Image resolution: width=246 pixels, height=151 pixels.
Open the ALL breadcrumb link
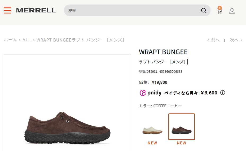[x=27, y=40]
